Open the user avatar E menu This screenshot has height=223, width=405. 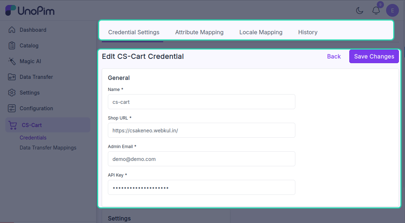click(x=392, y=11)
